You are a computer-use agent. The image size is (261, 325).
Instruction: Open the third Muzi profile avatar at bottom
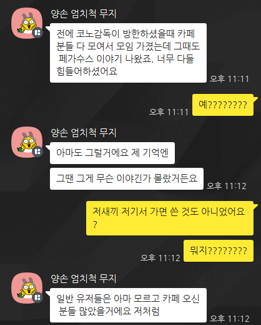click(x=27, y=288)
